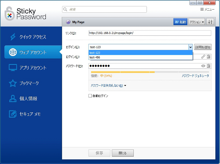Click the globe web accounts icon
This screenshot has height=164, width=220.
(13, 52)
